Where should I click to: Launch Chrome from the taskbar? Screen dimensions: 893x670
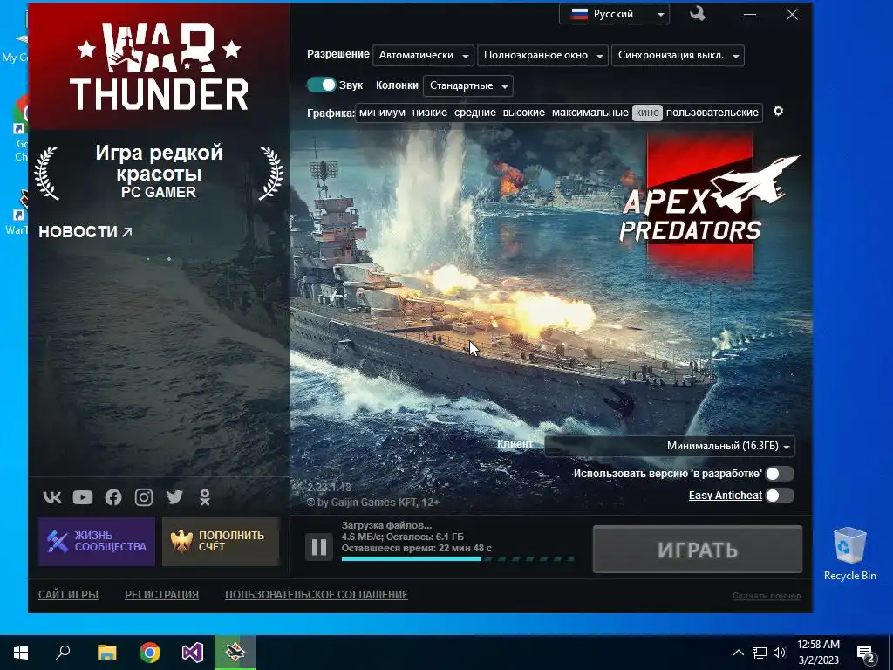pyautogui.click(x=150, y=653)
